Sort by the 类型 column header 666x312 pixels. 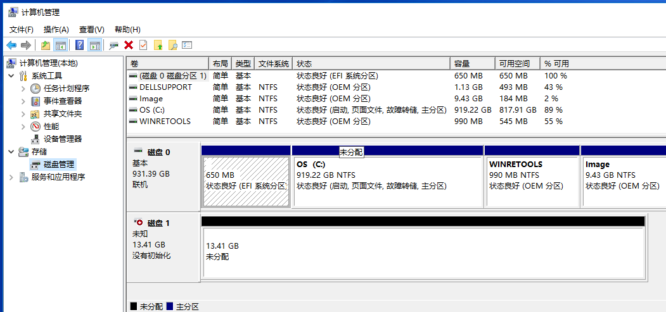coord(243,63)
